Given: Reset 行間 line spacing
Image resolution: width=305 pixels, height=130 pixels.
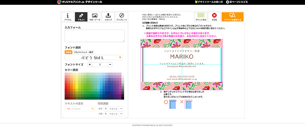Looking at the screenshot, I should pos(114,114).
